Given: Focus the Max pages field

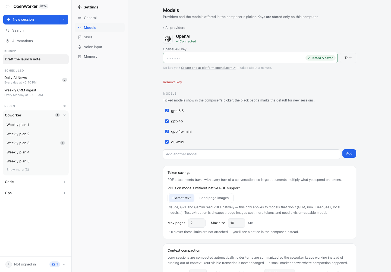Looking at the screenshot, I should [x=197, y=223].
